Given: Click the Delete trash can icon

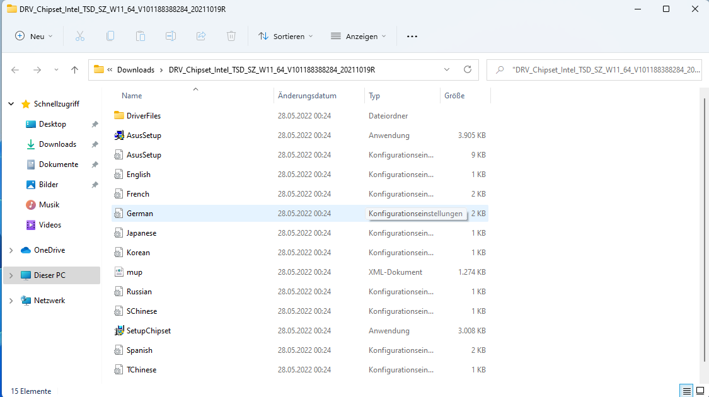Looking at the screenshot, I should click(231, 36).
